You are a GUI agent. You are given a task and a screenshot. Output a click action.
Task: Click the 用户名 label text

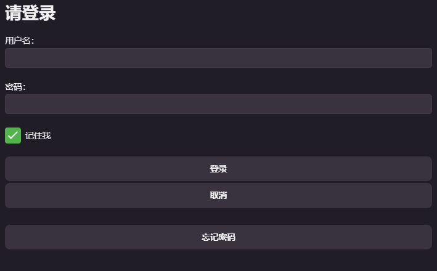point(19,41)
